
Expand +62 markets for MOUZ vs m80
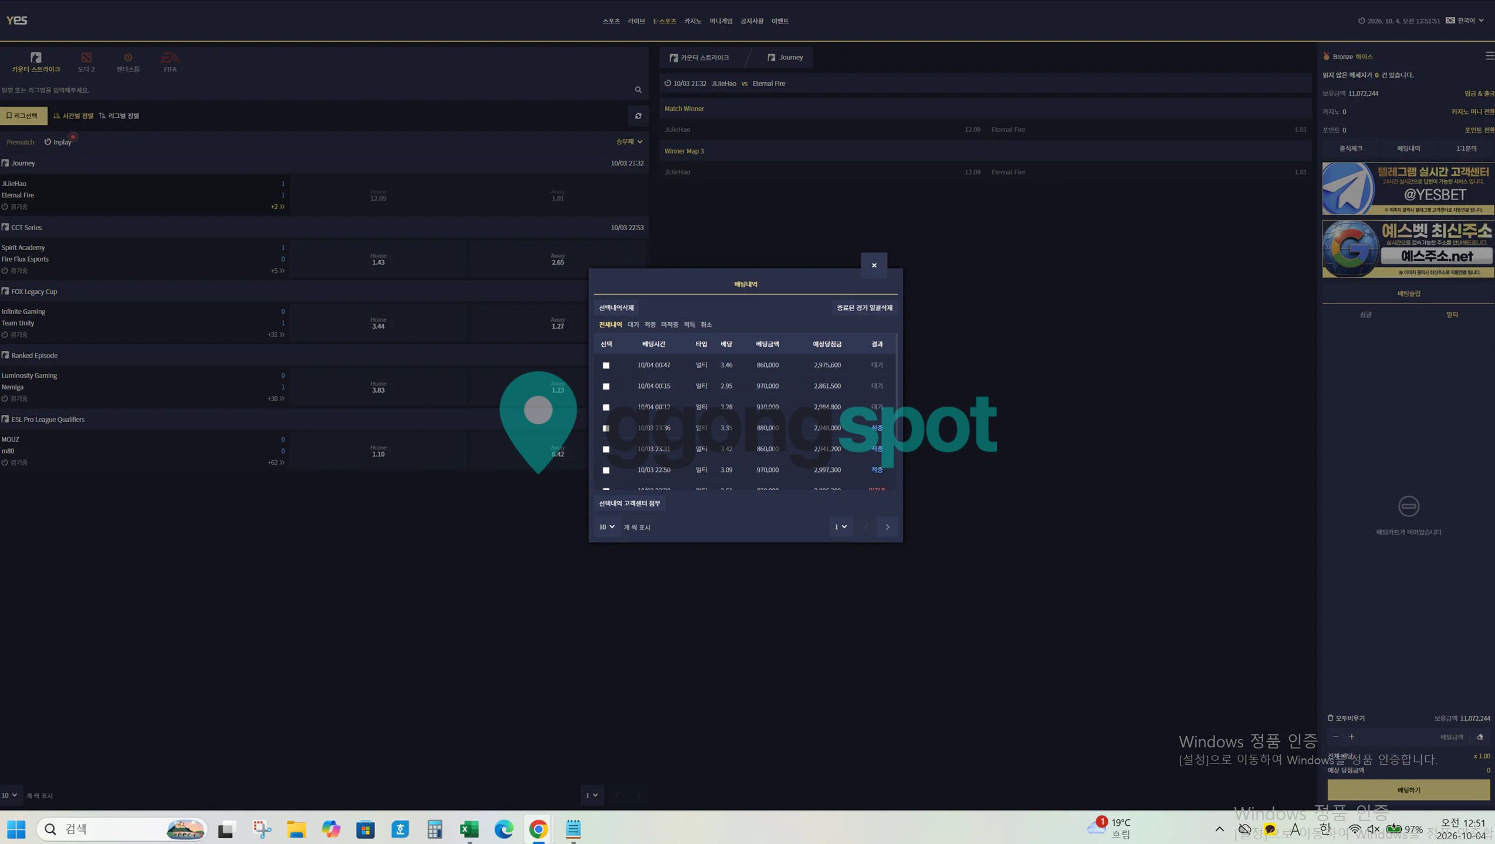click(276, 462)
